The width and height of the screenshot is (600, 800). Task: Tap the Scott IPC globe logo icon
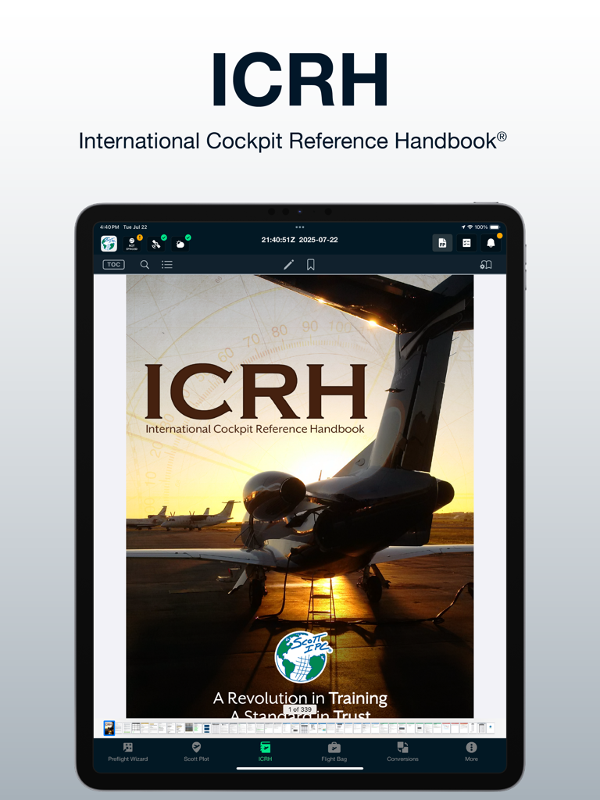pos(109,244)
